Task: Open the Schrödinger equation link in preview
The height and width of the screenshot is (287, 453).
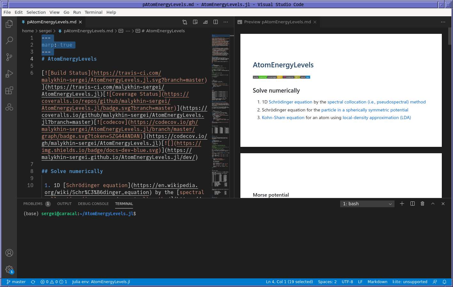Action: (x=290, y=102)
